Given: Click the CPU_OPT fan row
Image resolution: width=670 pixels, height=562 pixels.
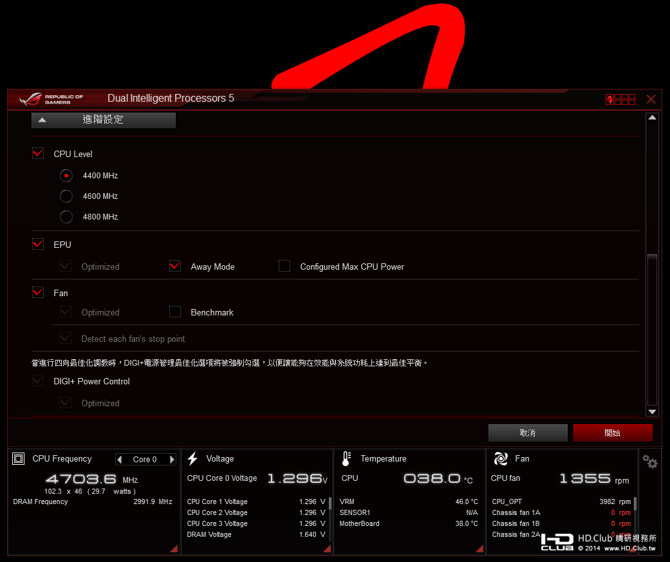Looking at the screenshot, I should point(561,501).
